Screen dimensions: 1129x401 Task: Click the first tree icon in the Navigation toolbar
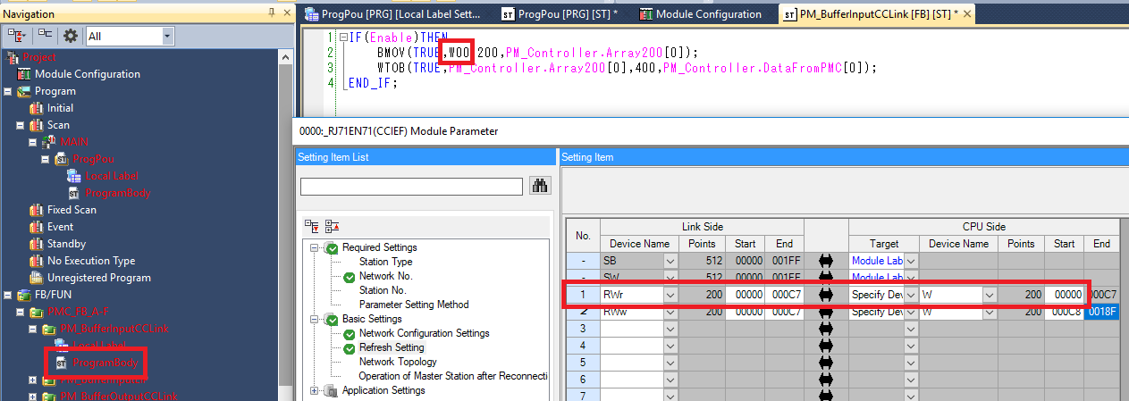tap(17, 36)
